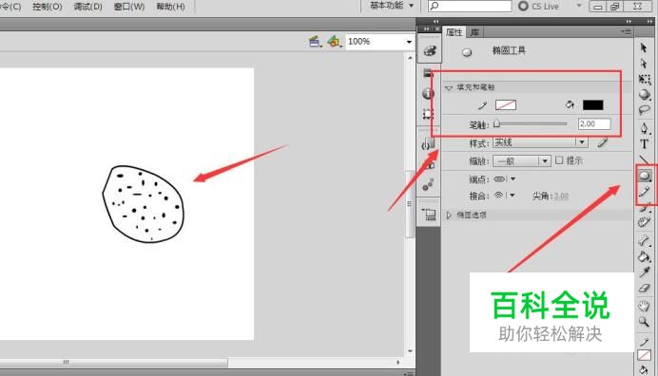Click the search field in top bar
Viewport: 658px width, 376px height.
[x=470, y=6]
